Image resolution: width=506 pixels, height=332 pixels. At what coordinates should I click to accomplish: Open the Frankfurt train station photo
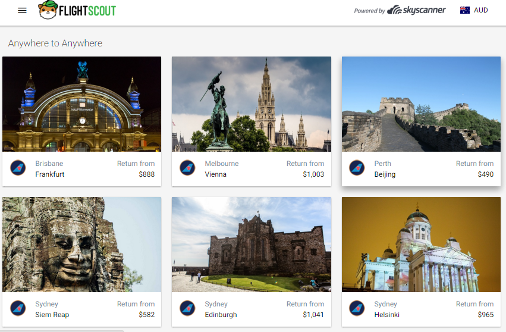coord(81,104)
